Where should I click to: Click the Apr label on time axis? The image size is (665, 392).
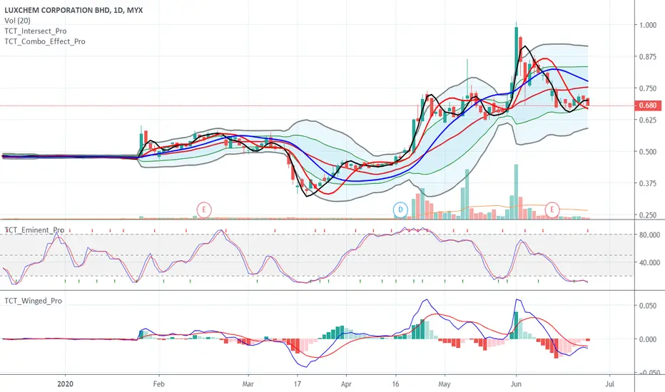(x=346, y=384)
